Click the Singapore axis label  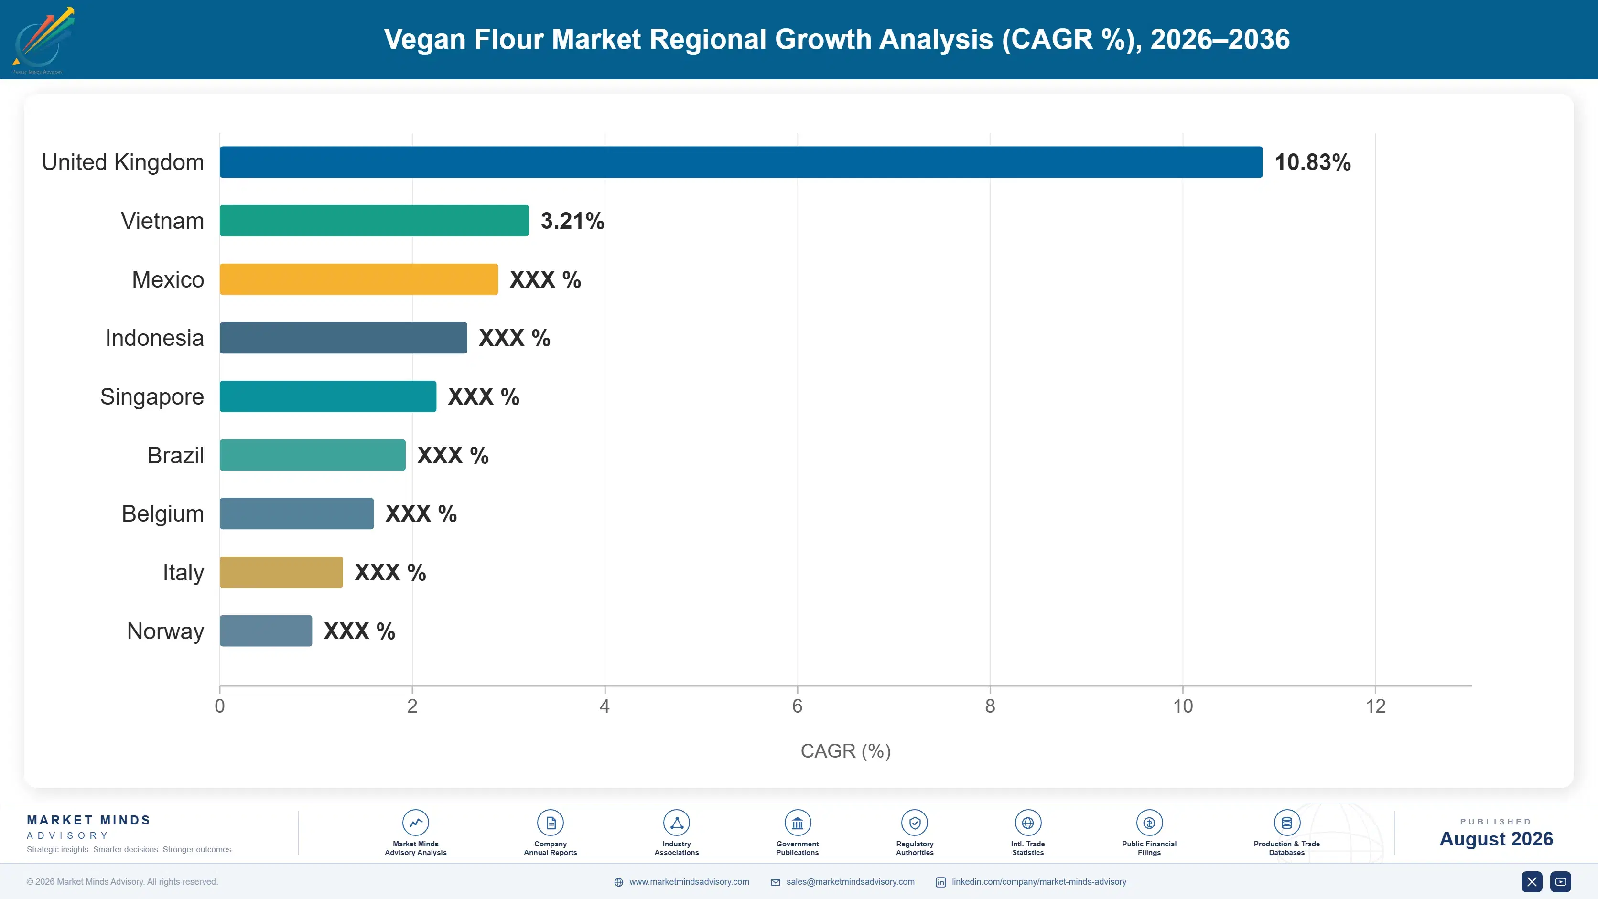coord(152,397)
